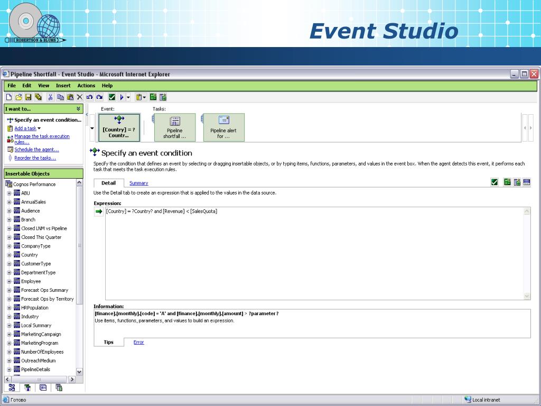This screenshot has width=541, height=406.
Task: Click the Paste toolbar icon
Action: coord(70,97)
